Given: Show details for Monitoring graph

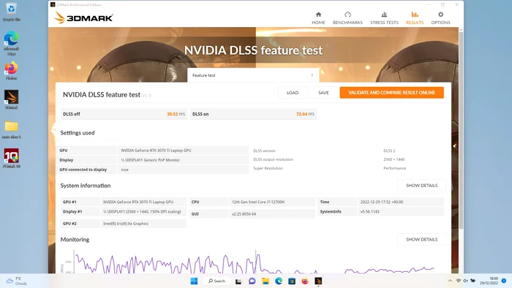Looking at the screenshot, I should coord(421,240).
